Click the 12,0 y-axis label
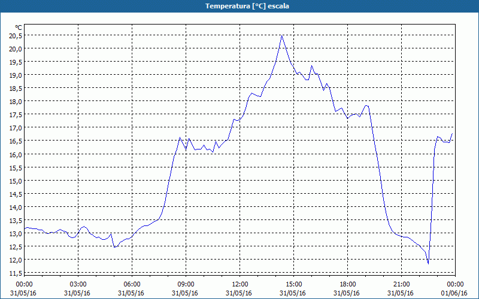This screenshot has height=299, width=479. pos(16,260)
